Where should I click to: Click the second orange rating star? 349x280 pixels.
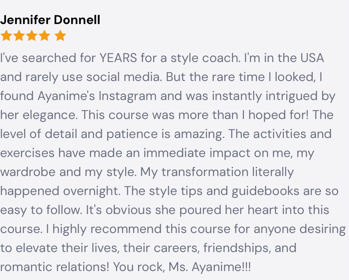(19, 36)
